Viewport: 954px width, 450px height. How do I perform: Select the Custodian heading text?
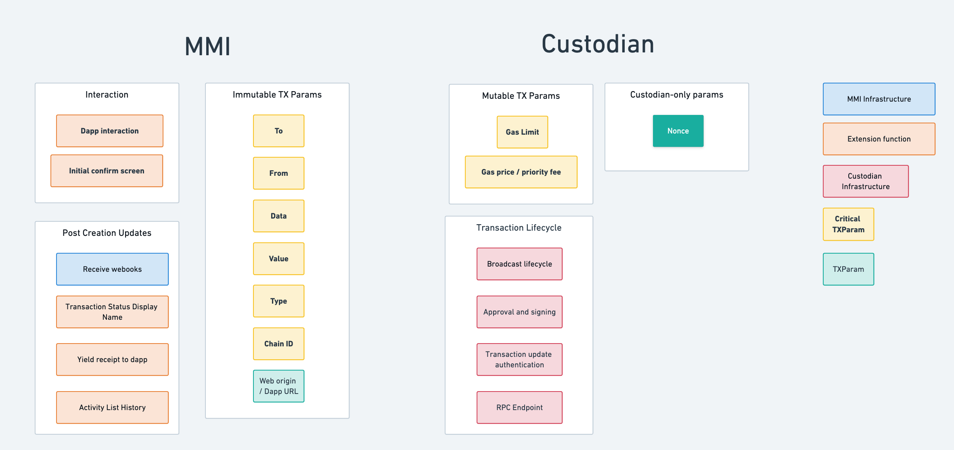tap(598, 44)
